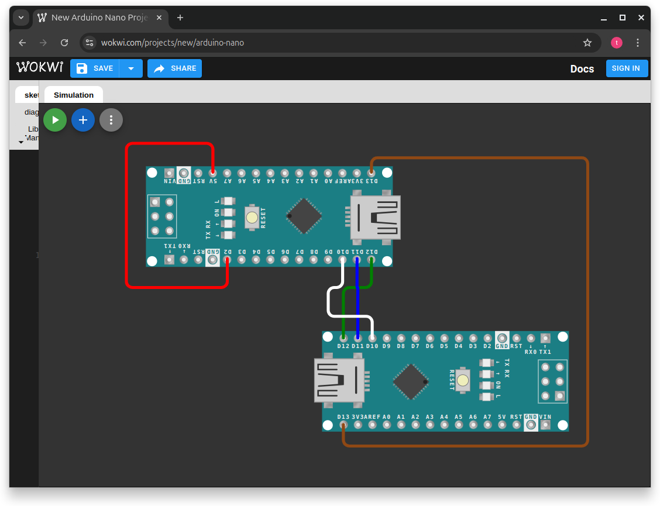
Task: Open the SAVE dropdown arrow
Action: point(132,68)
